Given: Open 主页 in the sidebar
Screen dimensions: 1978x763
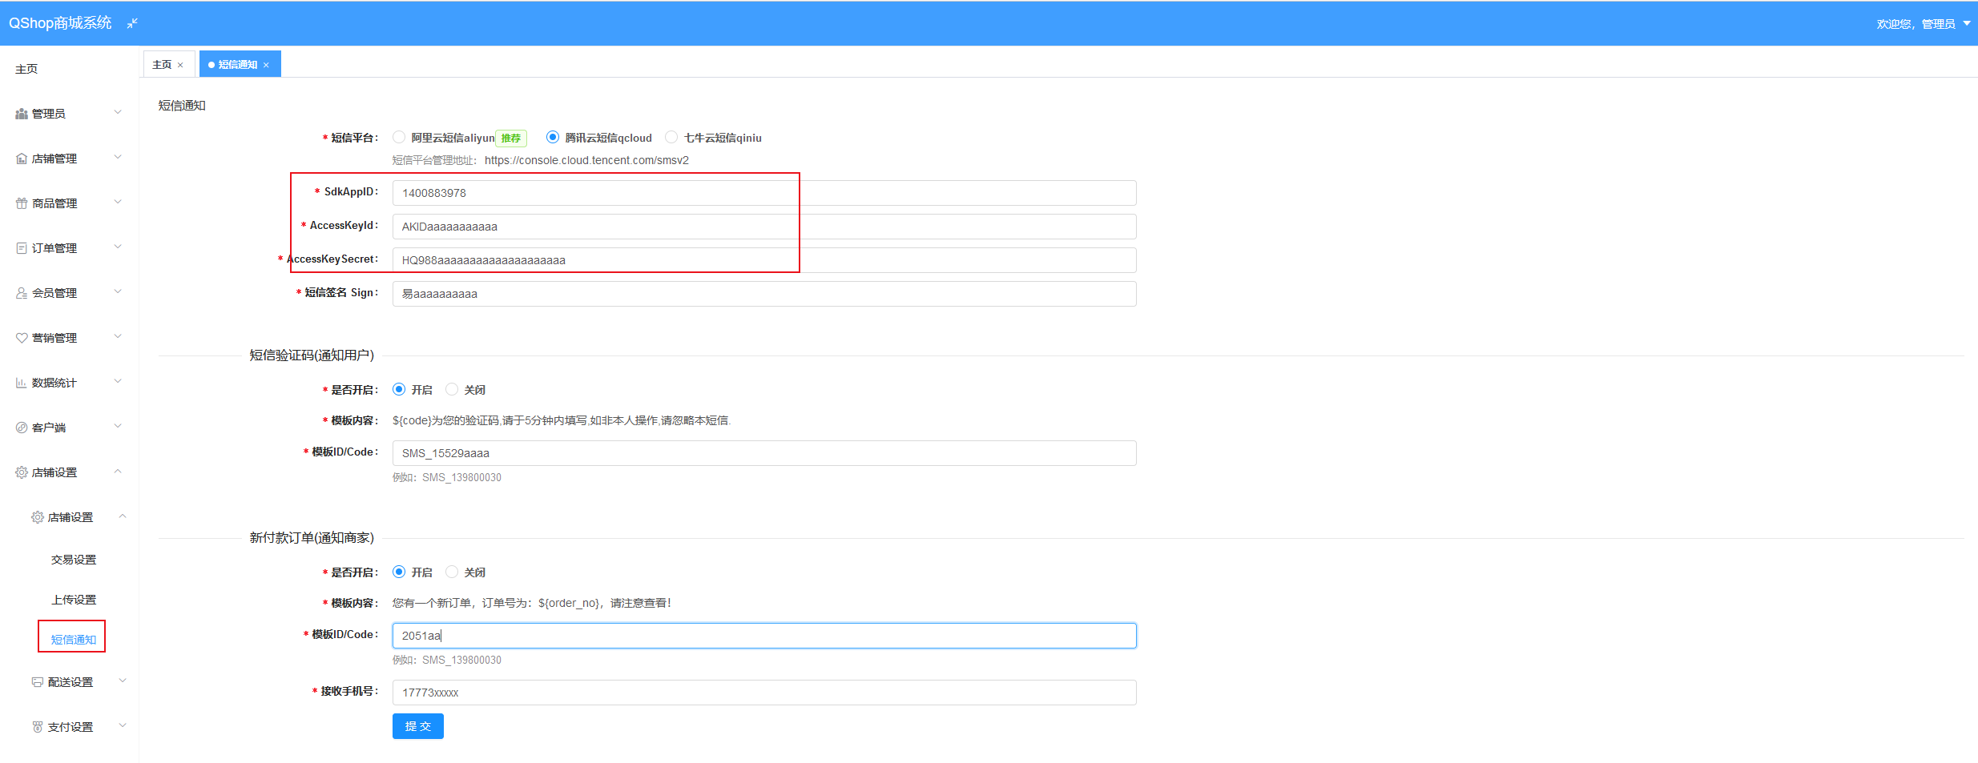Looking at the screenshot, I should pos(26,69).
